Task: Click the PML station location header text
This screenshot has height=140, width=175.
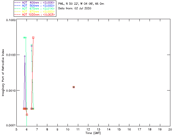Action: point(81,4)
